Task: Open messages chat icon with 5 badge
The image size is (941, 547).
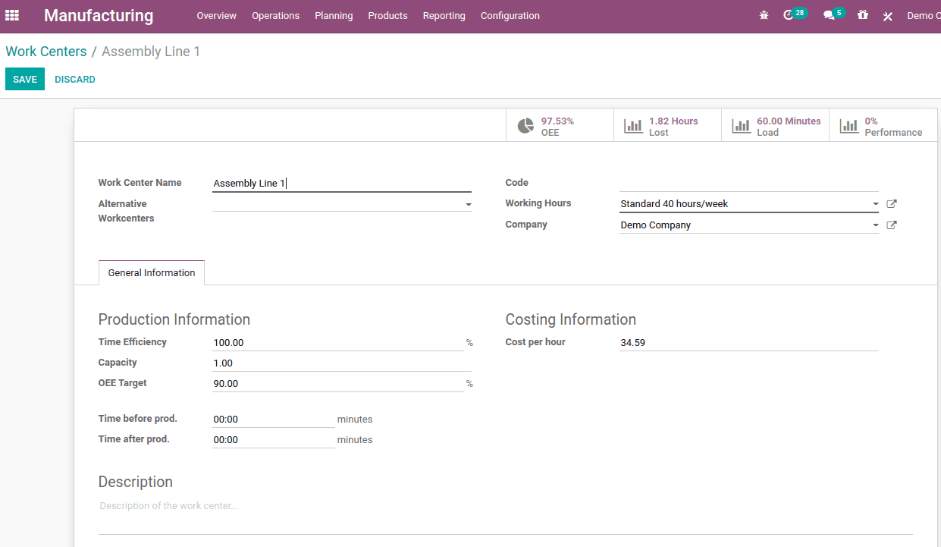Action: point(834,14)
